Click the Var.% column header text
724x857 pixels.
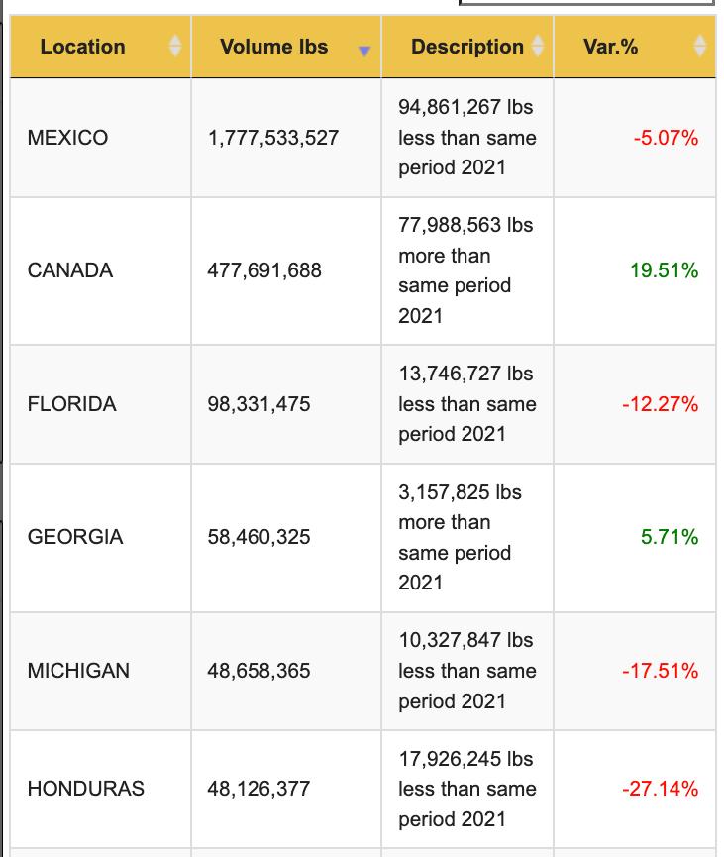(611, 47)
